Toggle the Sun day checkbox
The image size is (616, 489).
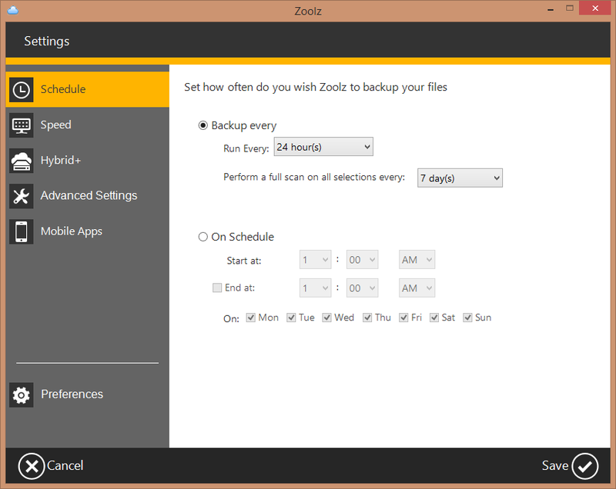[x=467, y=318]
